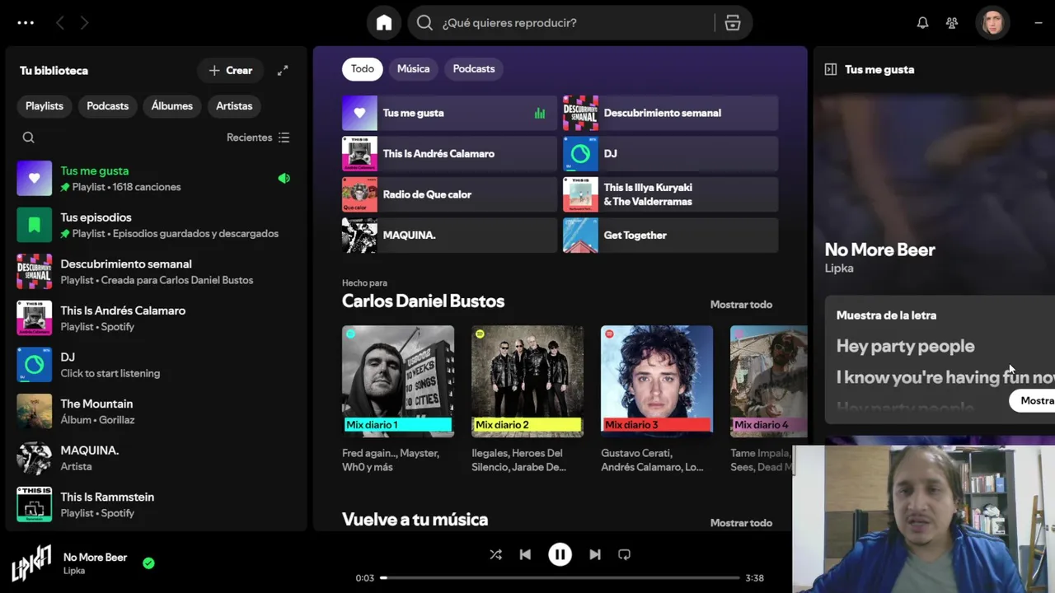Open DJ in library list
This screenshot has width=1055, height=593.
[x=155, y=365]
